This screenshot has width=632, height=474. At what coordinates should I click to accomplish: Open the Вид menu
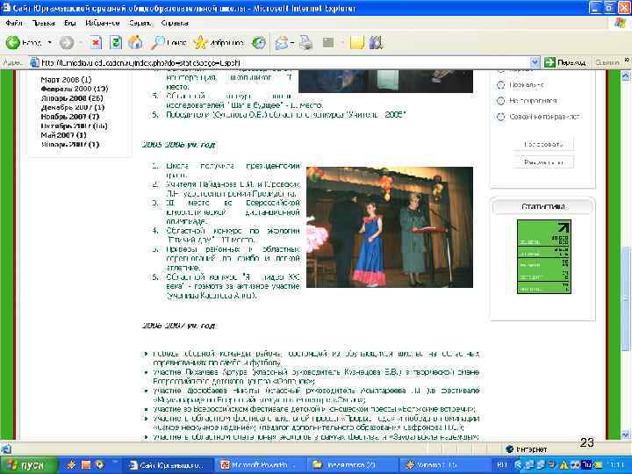pos(69,23)
